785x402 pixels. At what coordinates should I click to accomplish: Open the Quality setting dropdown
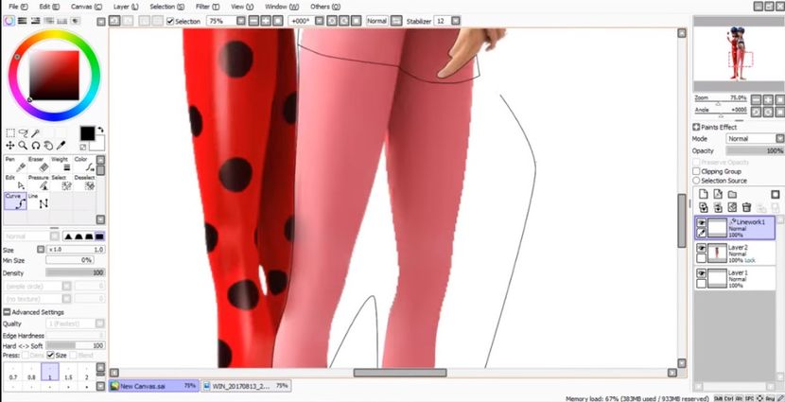coord(100,323)
